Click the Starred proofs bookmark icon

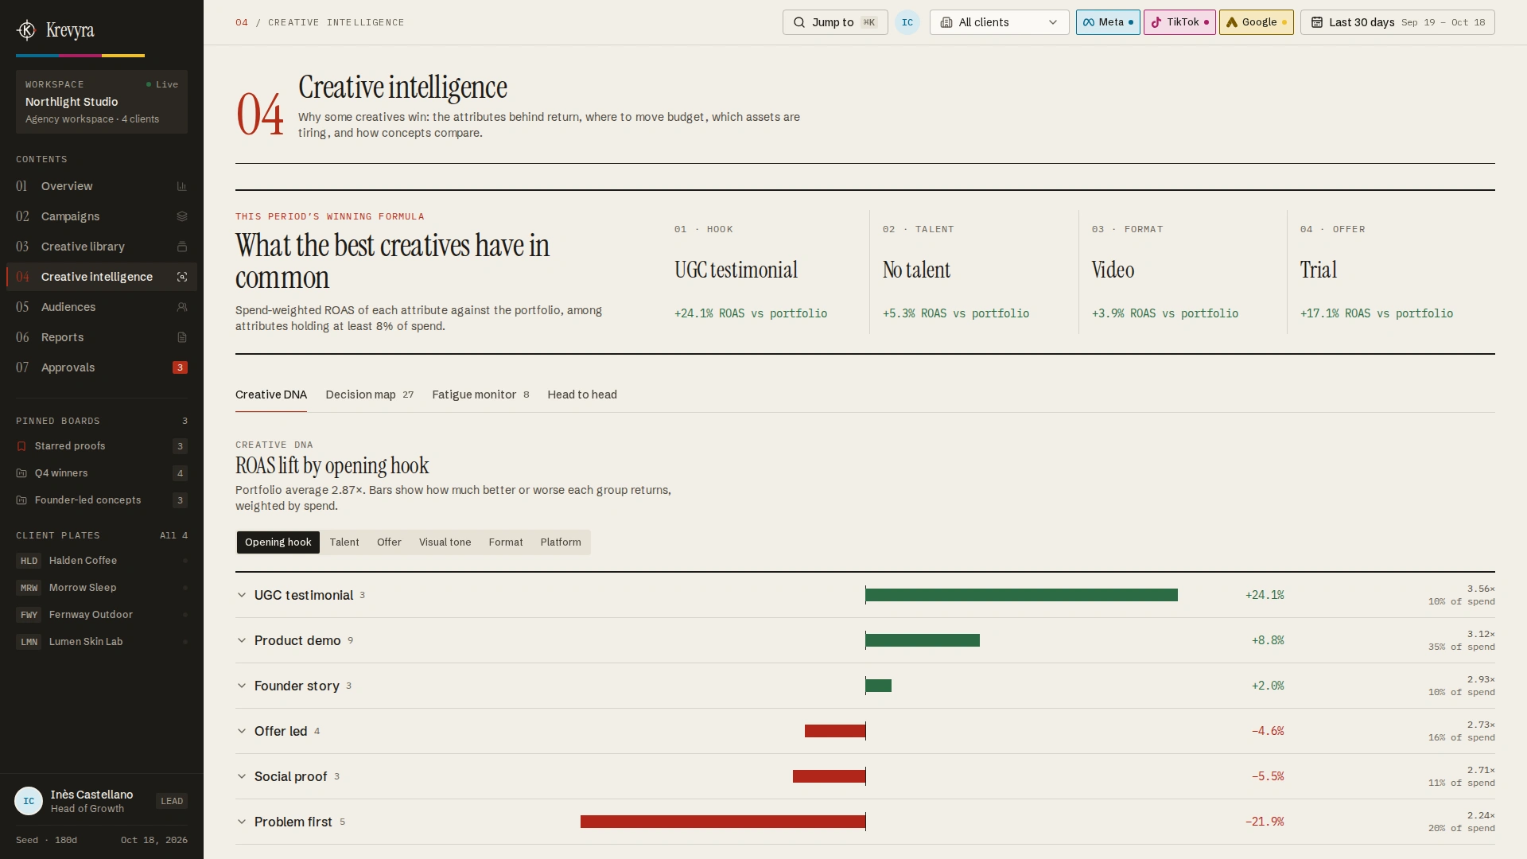click(21, 446)
